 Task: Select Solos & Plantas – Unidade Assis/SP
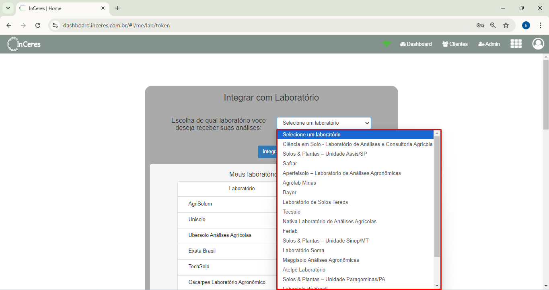click(356, 154)
